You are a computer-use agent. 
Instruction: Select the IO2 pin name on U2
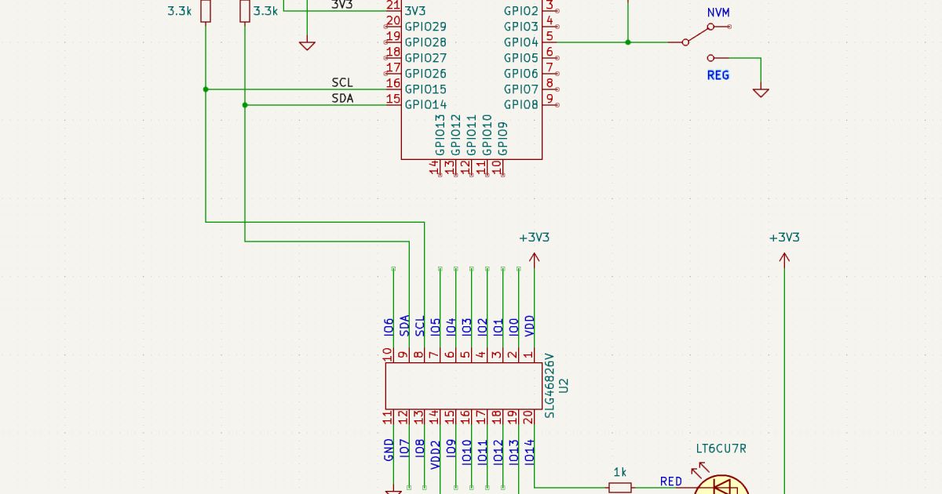pyautogui.click(x=482, y=328)
